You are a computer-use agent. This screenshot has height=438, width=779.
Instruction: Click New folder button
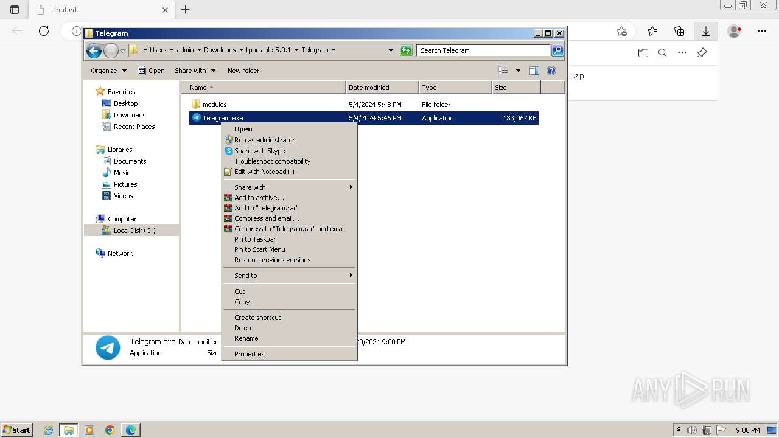243,71
